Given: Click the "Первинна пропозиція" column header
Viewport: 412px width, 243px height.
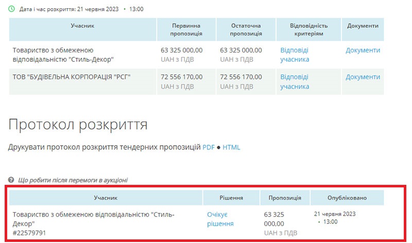Looking at the screenshot, I should click(x=186, y=29).
